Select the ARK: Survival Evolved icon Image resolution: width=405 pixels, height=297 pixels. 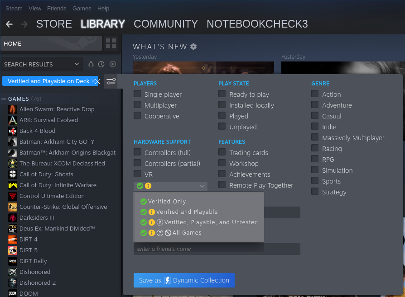(13, 120)
